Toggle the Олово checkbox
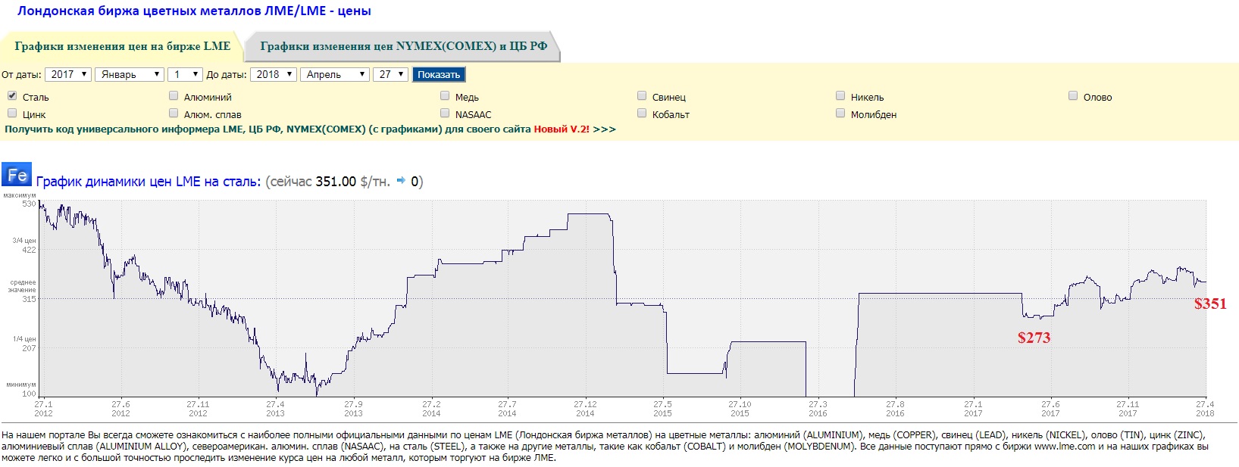Image resolution: width=1239 pixels, height=467 pixels. pos(1073,96)
